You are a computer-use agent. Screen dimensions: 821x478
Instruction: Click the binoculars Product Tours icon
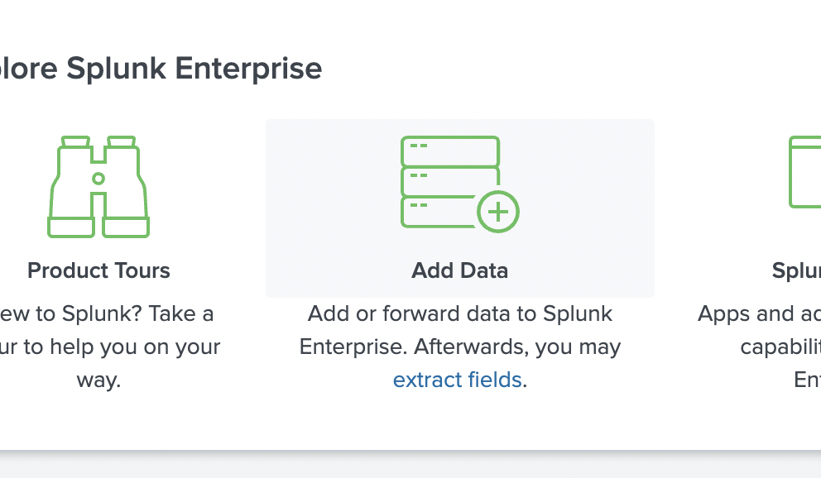pos(98,184)
